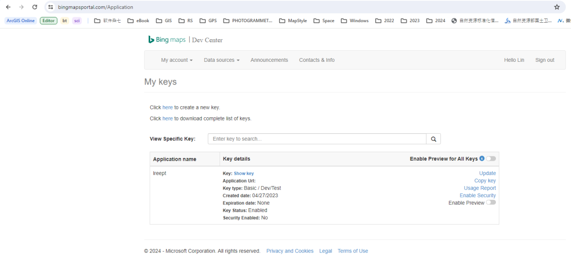Click the Enable Security link
Image resolution: width=571 pixels, height=269 pixels.
[477, 196]
